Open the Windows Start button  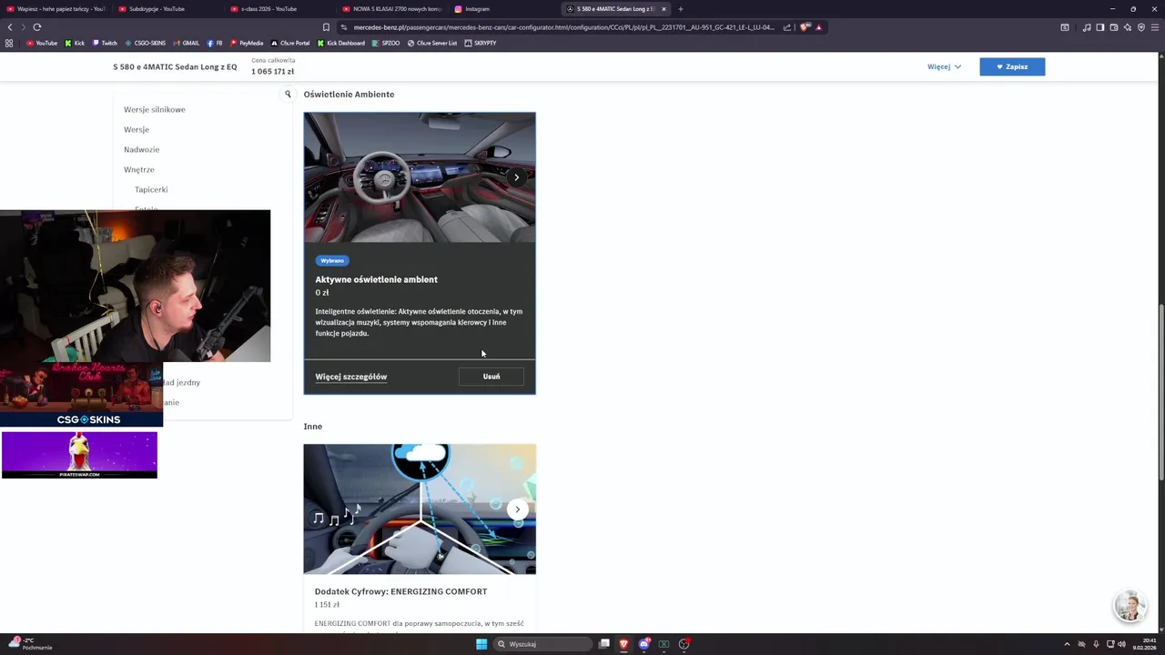tap(481, 644)
